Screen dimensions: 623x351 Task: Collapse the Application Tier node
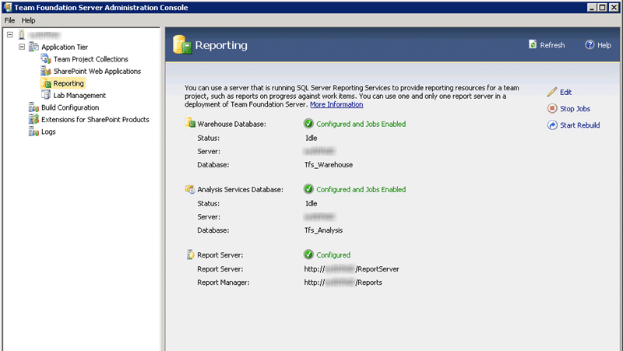(x=22, y=47)
